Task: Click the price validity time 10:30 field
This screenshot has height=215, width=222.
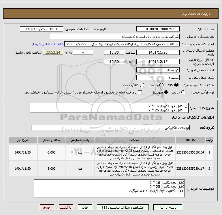Action: tap(114, 61)
